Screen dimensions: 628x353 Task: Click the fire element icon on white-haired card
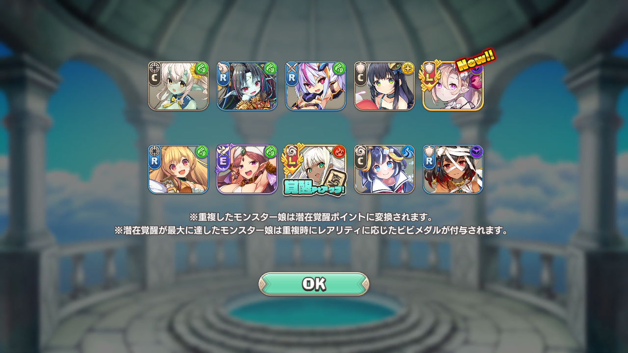click(x=339, y=152)
